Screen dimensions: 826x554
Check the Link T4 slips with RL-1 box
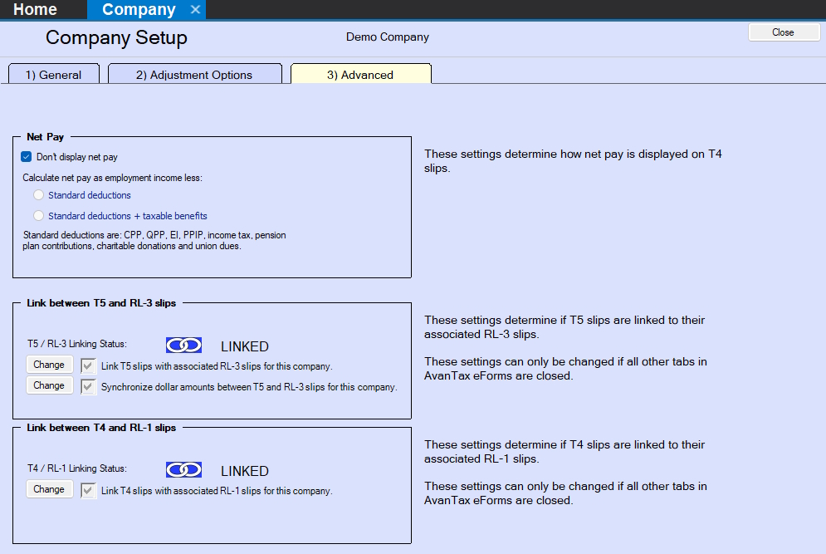click(89, 490)
